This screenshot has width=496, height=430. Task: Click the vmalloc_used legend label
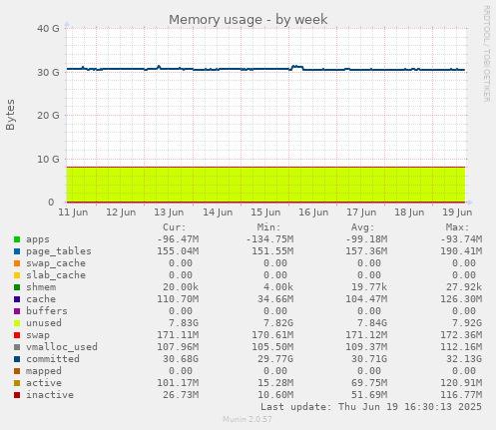point(62,347)
